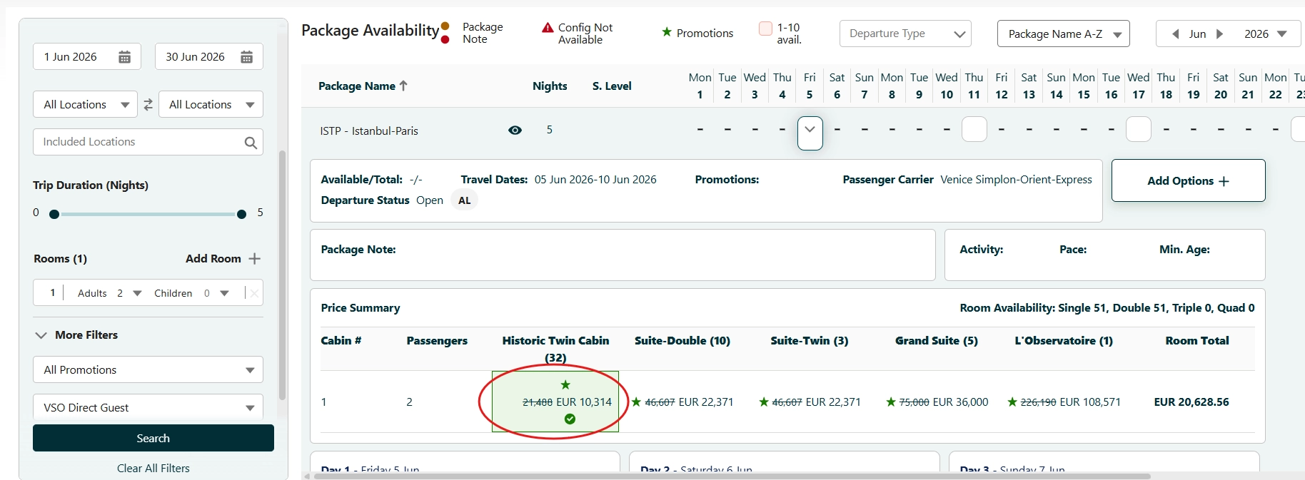Open the Departure Type dropdown
Image resolution: width=1305 pixels, height=480 pixels.
click(x=905, y=34)
